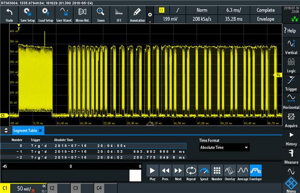Screen dimensions: 300x193
Task: Open the Trigger settings menu
Action: click(291, 83)
